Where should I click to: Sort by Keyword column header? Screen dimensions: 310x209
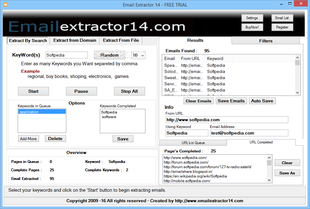pos(219,58)
